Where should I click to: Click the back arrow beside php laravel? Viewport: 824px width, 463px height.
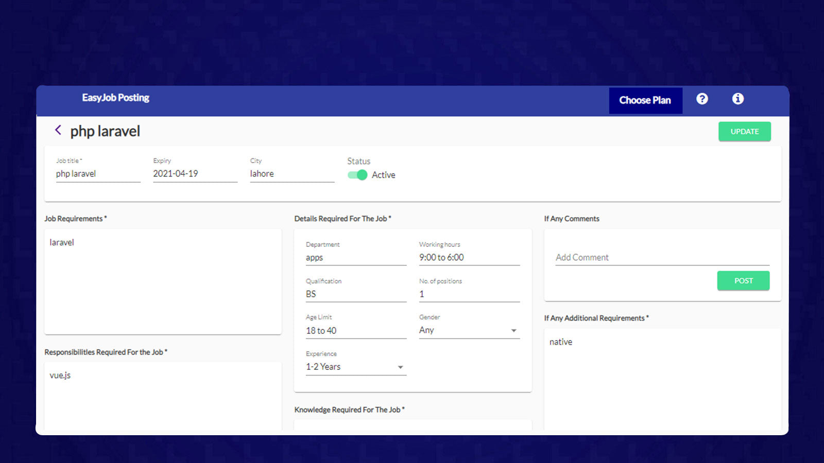(58, 131)
